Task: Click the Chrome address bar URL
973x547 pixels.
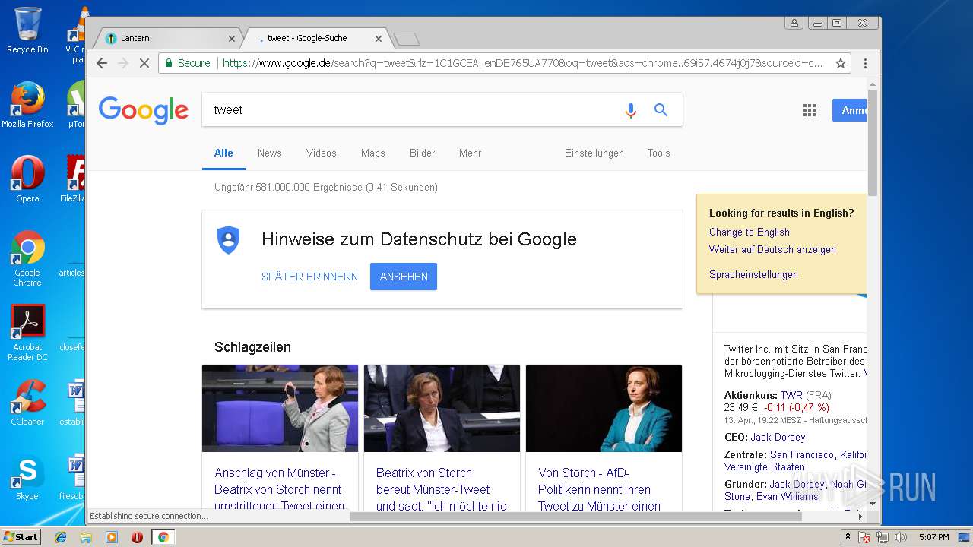Action: pos(522,63)
